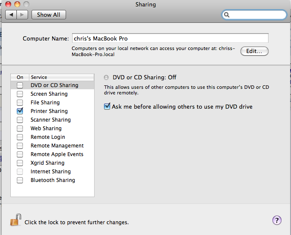Select the Bluetooth Sharing service label
The image size is (291, 235).
pos(53,180)
